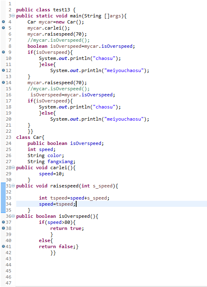Toggle the breakpoint marker on line 5
Image resolution: width=207 pixels, height=287 pixels.
click(3, 28)
